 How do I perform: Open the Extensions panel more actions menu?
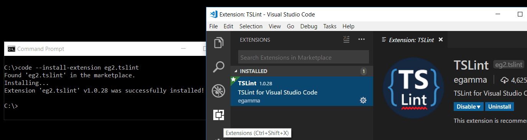[x=361, y=39]
